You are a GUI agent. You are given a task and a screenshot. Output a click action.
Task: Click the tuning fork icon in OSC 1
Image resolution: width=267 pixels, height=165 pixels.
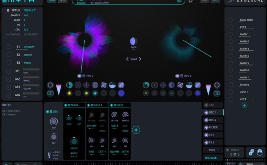coord(49,155)
